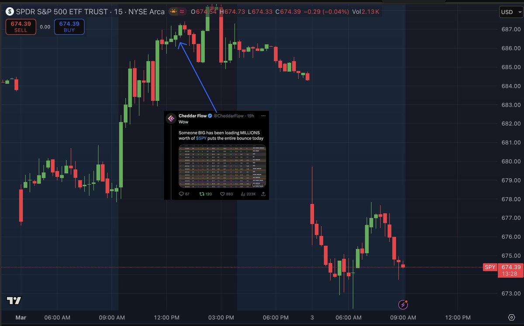Click the 681.00 price axis label
Viewport: 524px width, 326px height.
pyautogui.click(x=510, y=142)
